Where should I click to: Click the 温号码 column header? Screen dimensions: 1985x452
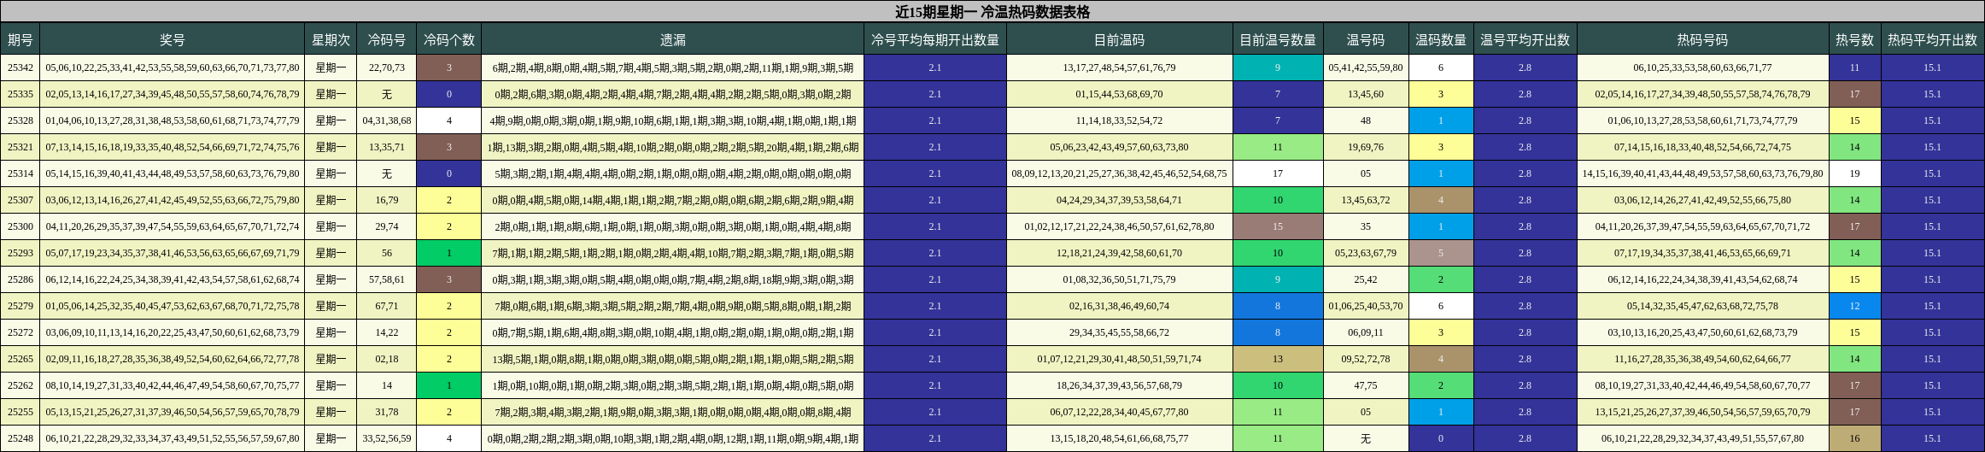[x=1366, y=39]
